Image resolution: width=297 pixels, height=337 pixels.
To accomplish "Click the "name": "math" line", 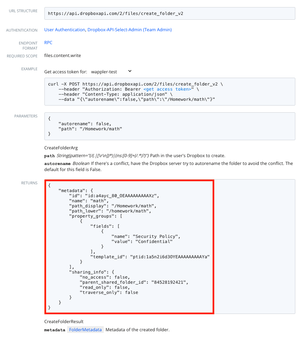I will click(x=89, y=201).
